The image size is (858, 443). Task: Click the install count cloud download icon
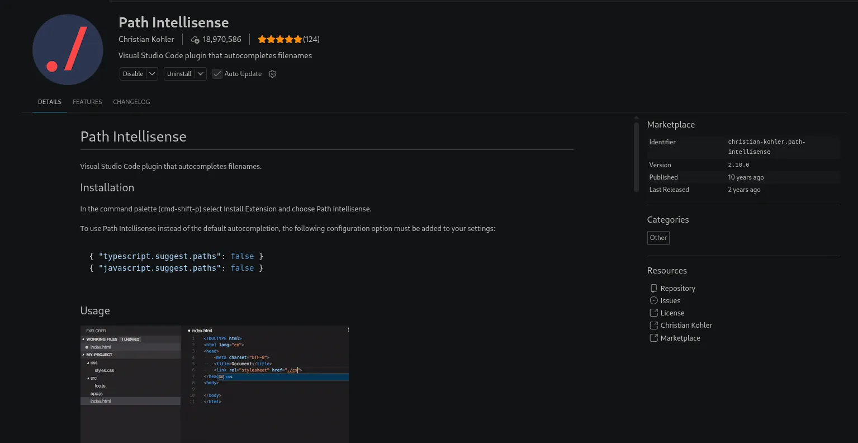(195, 40)
